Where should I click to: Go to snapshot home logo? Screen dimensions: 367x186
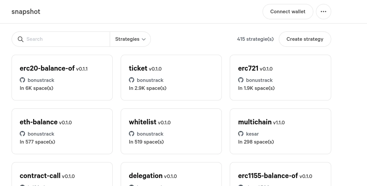(26, 12)
